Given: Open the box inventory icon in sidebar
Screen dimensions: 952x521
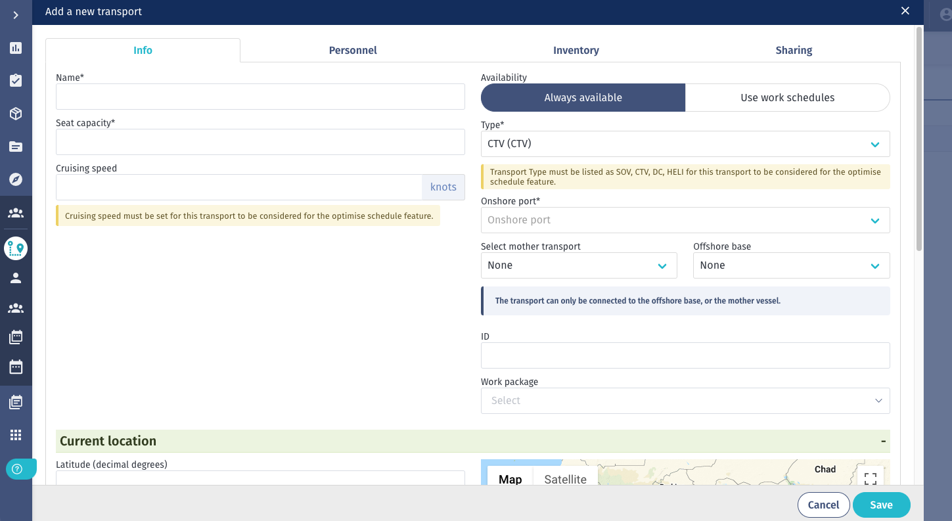Looking at the screenshot, I should (x=16, y=114).
